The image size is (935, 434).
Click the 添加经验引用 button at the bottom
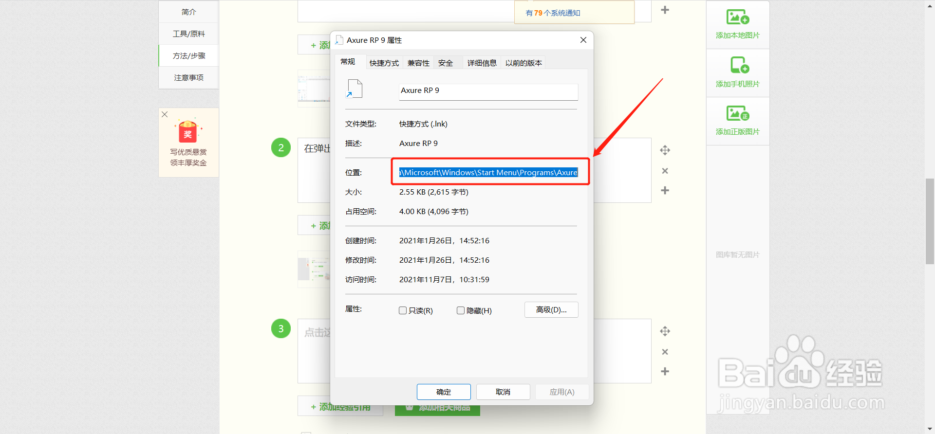tap(340, 407)
